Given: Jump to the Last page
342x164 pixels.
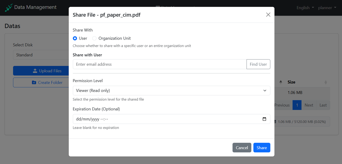Looking at the screenshot, I should click(x=323, y=105).
